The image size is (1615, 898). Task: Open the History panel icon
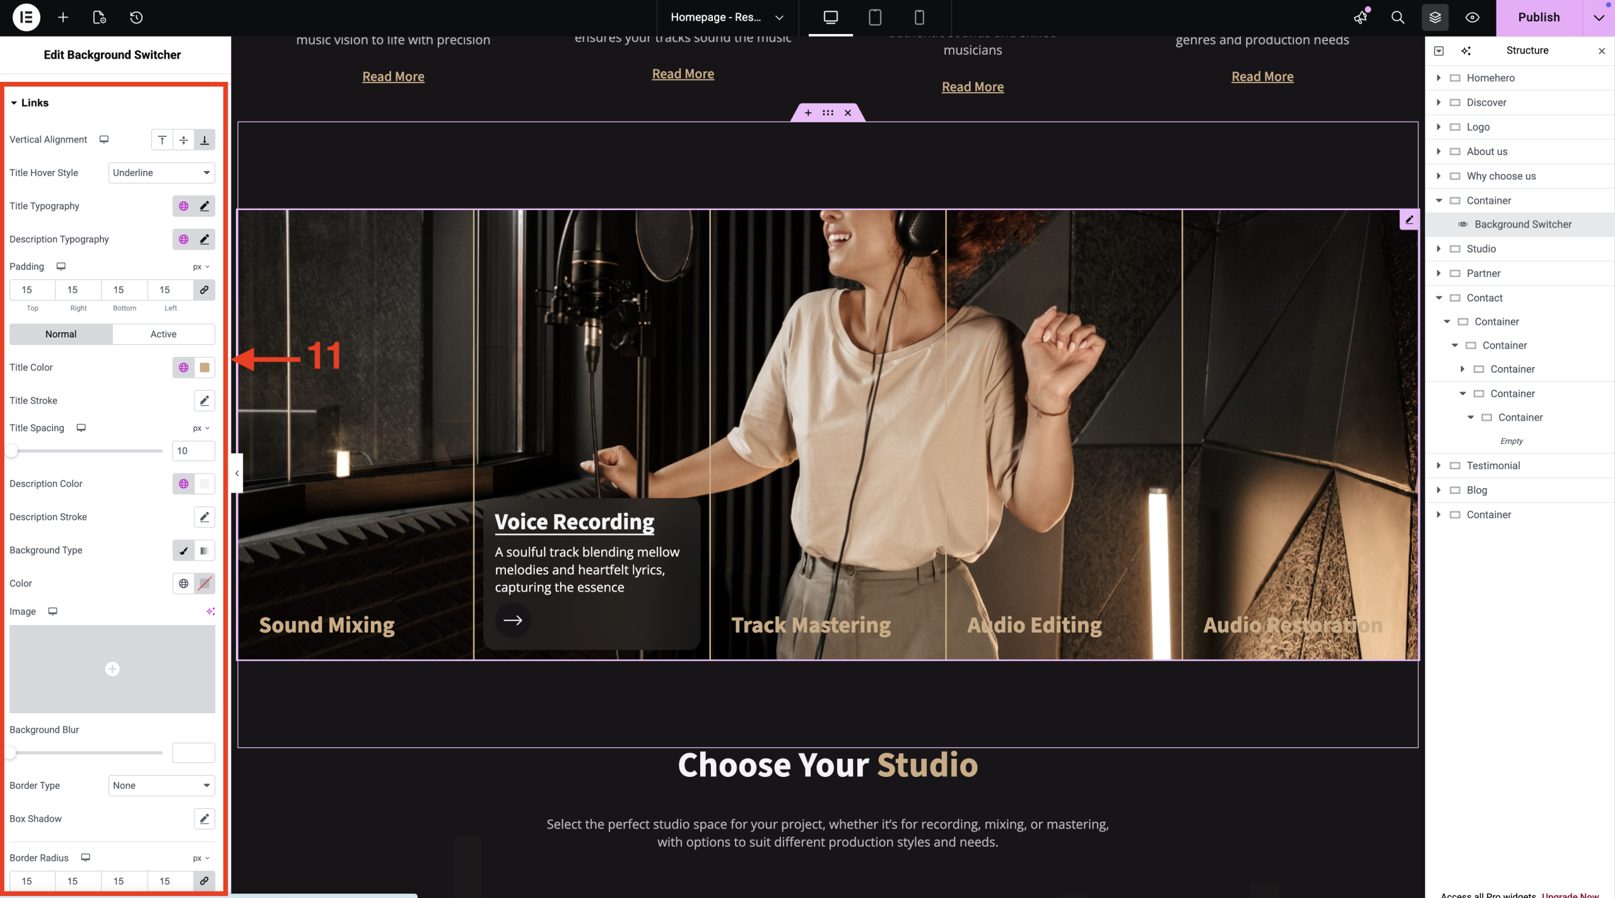tap(136, 17)
